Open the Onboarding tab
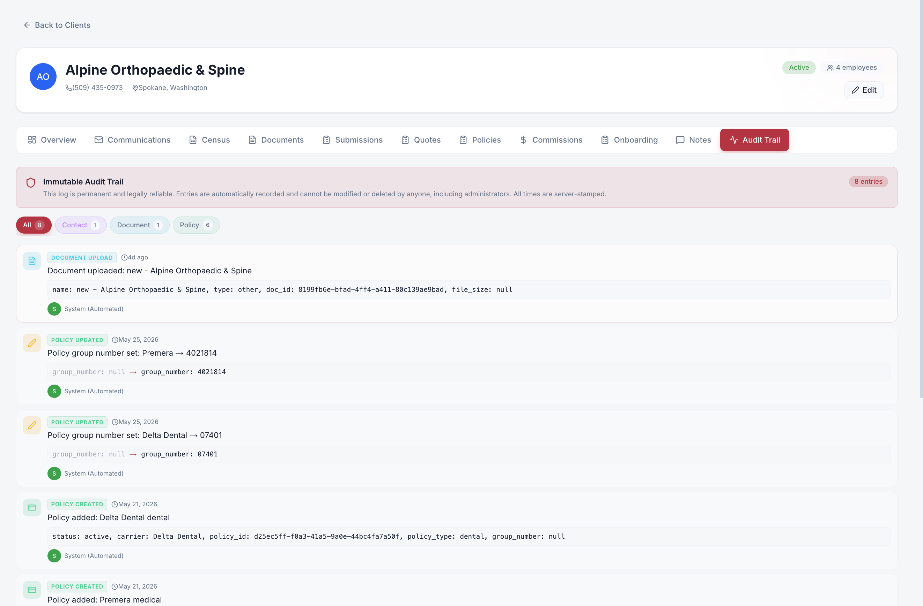This screenshot has height=606, width=923. [x=629, y=140]
